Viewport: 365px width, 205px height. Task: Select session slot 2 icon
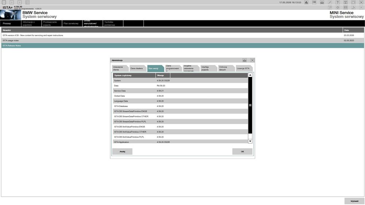tap(12, 2)
